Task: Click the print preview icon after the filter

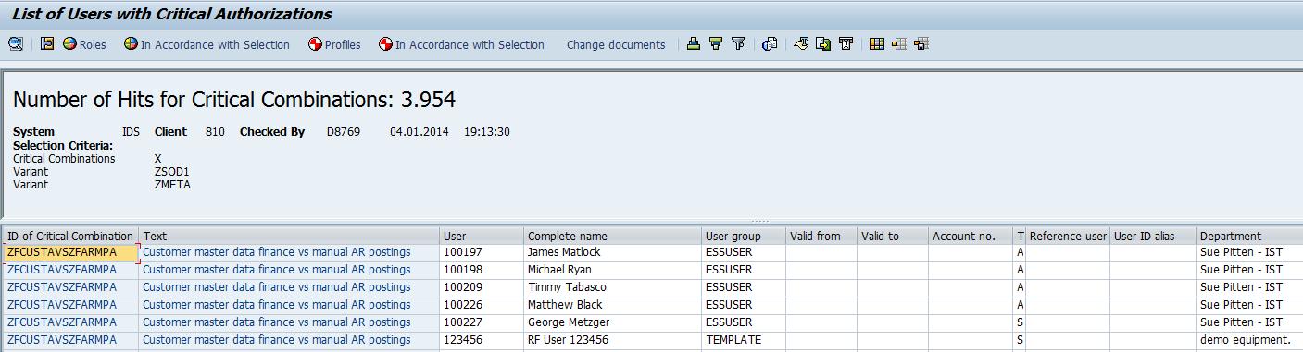Action: coord(770,44)
